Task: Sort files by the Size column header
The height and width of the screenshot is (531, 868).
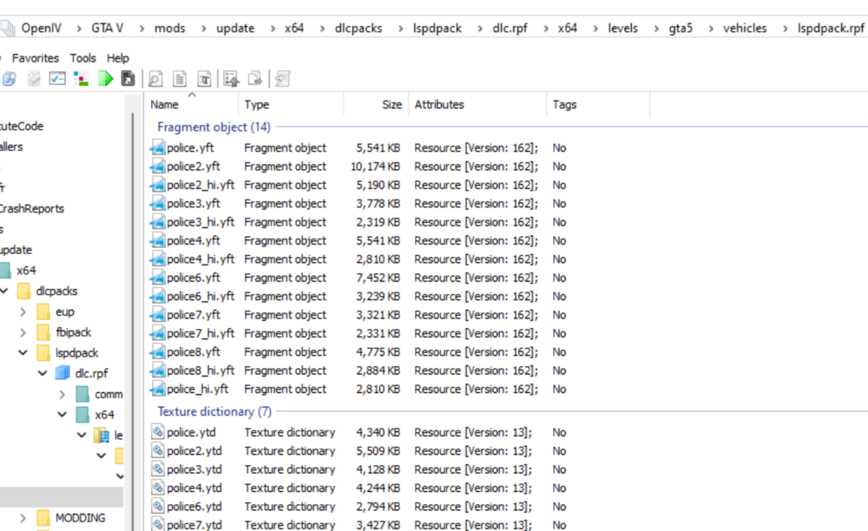Action: coord(391,104)
